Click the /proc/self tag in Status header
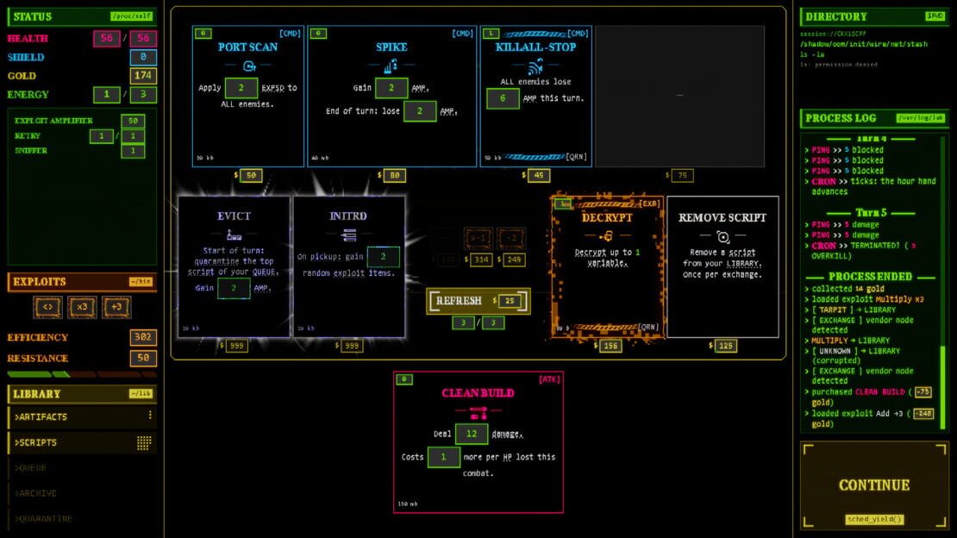Image resolution: width=957 pixels, height=538 pixels. click(x=132, y=16)
